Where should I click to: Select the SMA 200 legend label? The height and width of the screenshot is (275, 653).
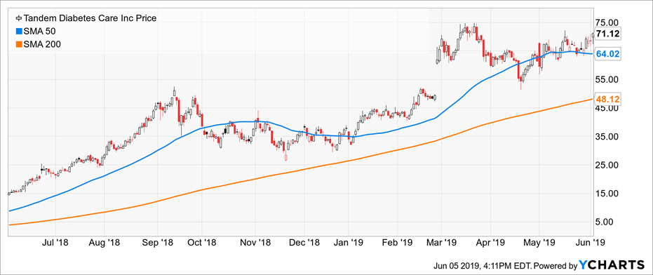pyautogui.click(x=42, y=44)
